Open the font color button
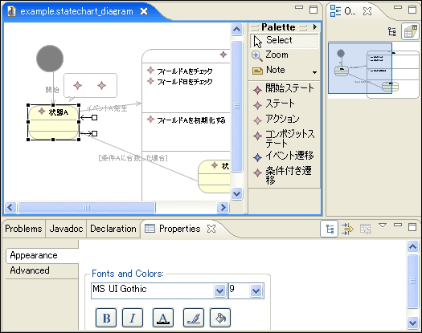This screenshot has height=333, width=422. pos(163,318)
